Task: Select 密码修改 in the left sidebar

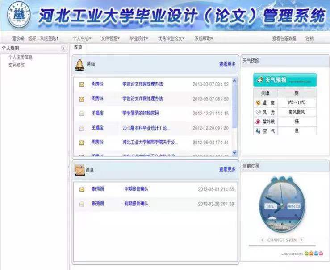Action: (x=17, y=65)
